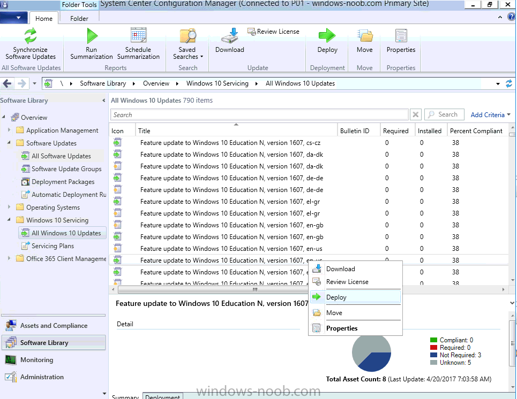
Task: Choose Properties in the context menu
Action: click(355, 328)
